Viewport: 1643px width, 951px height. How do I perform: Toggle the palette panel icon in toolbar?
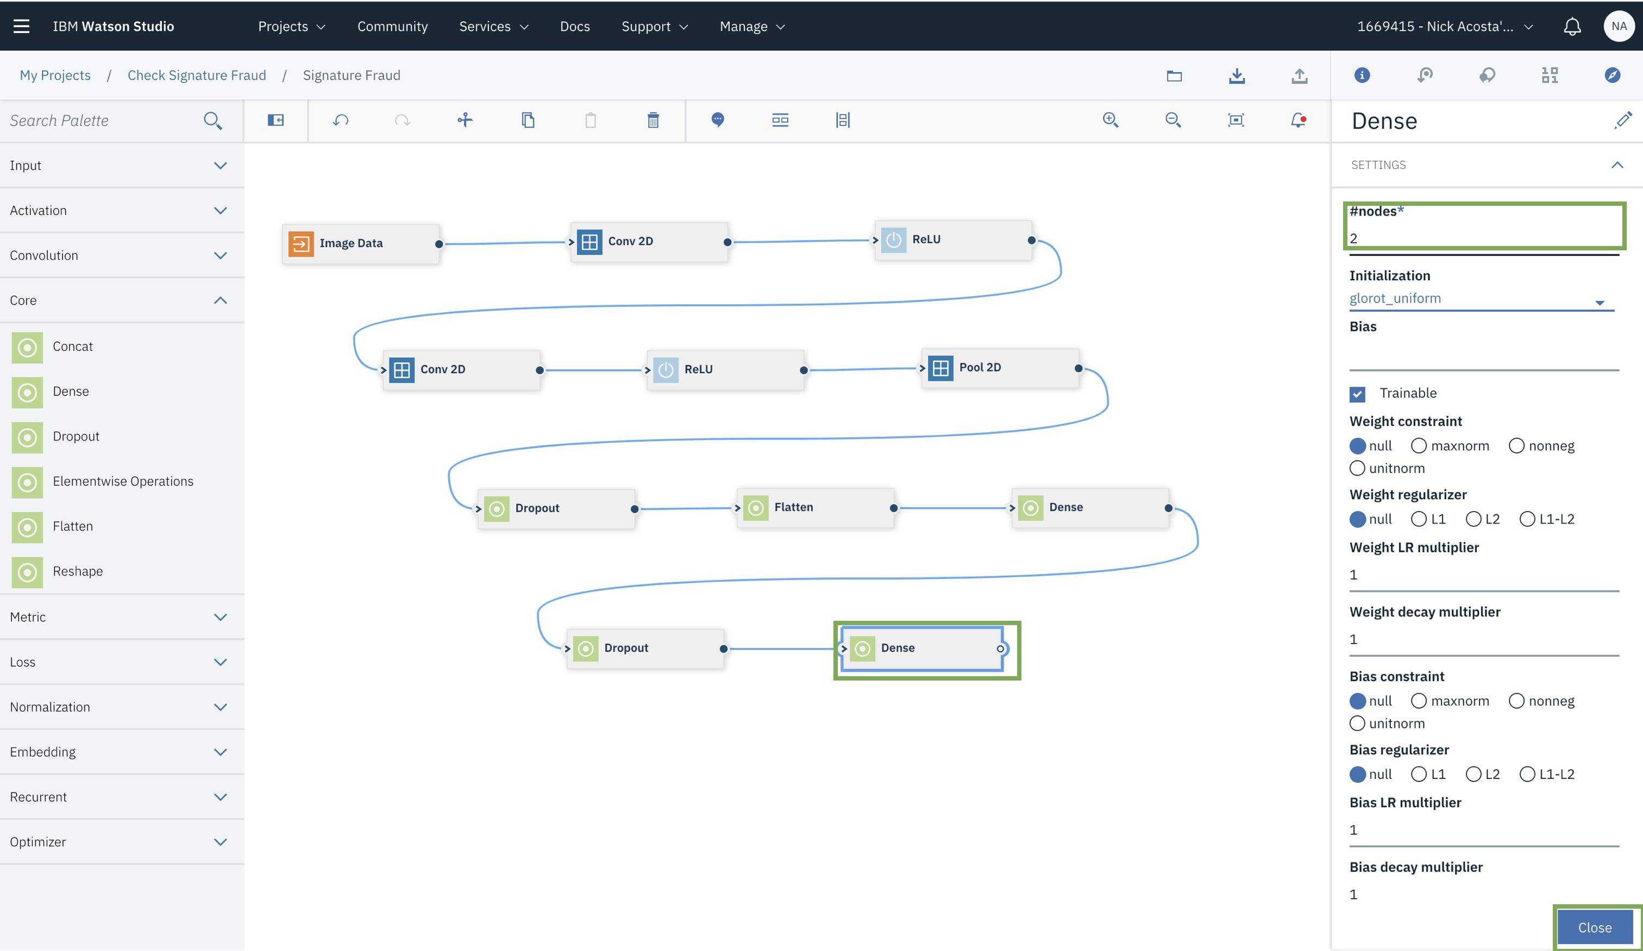(x=276, y=120)
